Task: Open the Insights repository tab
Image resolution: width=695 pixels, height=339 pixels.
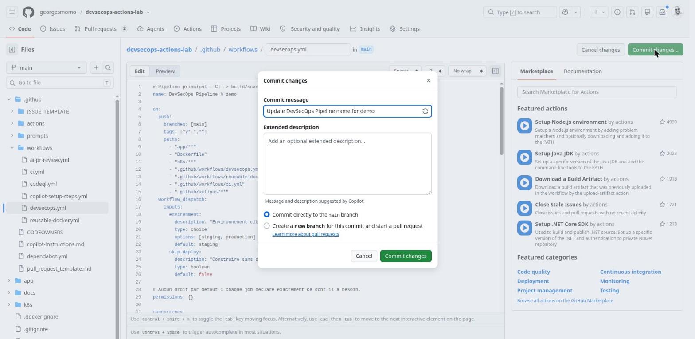Action: [365, 29]
